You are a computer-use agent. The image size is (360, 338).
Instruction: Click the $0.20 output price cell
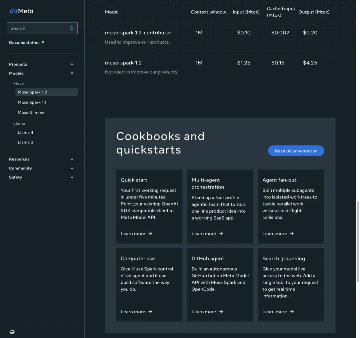click(x=310, y=33)
